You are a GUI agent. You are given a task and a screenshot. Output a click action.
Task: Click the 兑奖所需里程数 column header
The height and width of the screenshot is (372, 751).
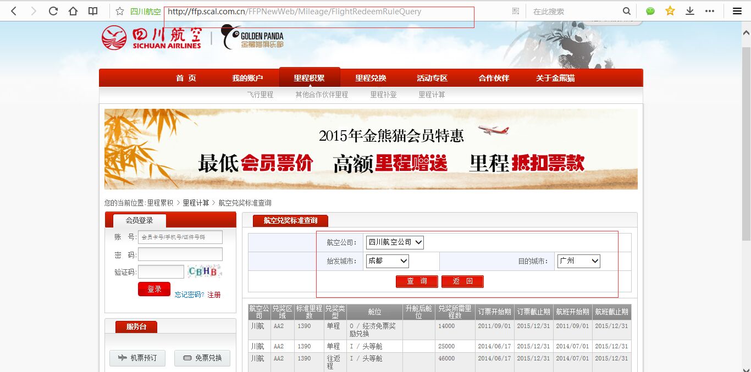(x=455, y=312)
